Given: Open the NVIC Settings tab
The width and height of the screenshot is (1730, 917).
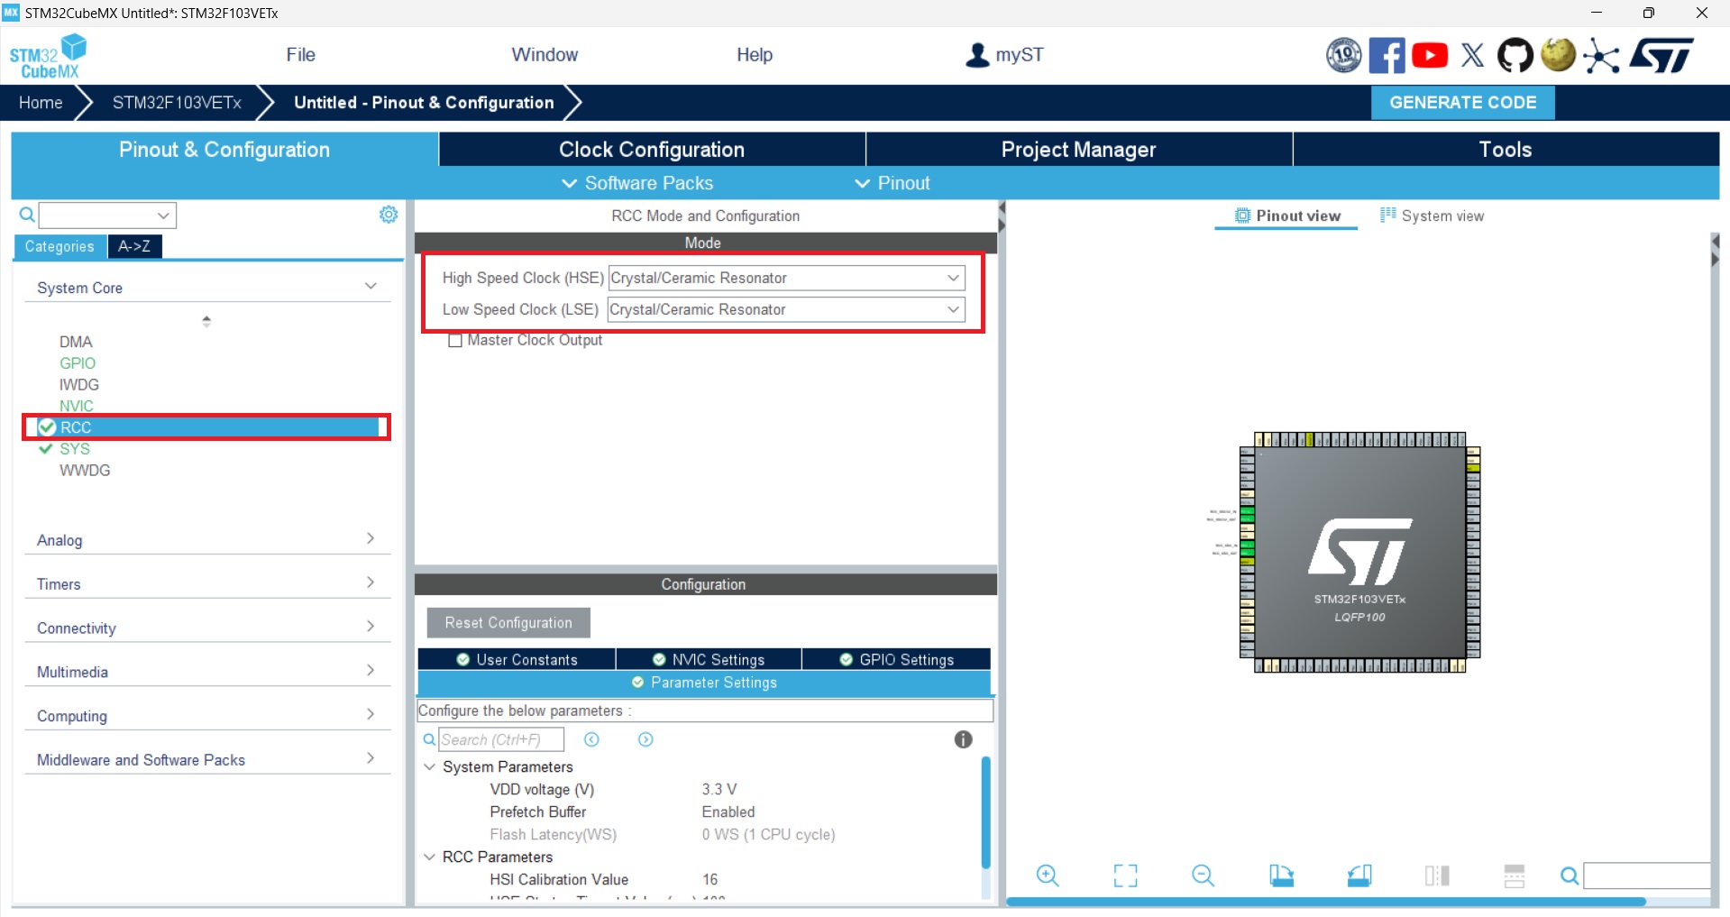Looking at the screenshot, I should (x=709, y=659).
